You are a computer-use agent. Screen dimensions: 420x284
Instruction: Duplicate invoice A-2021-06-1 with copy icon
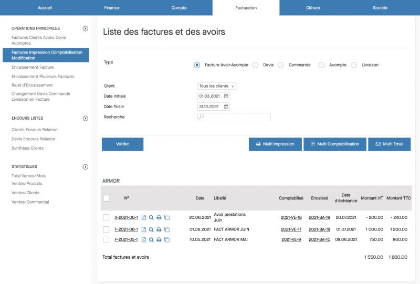point(167,217)
